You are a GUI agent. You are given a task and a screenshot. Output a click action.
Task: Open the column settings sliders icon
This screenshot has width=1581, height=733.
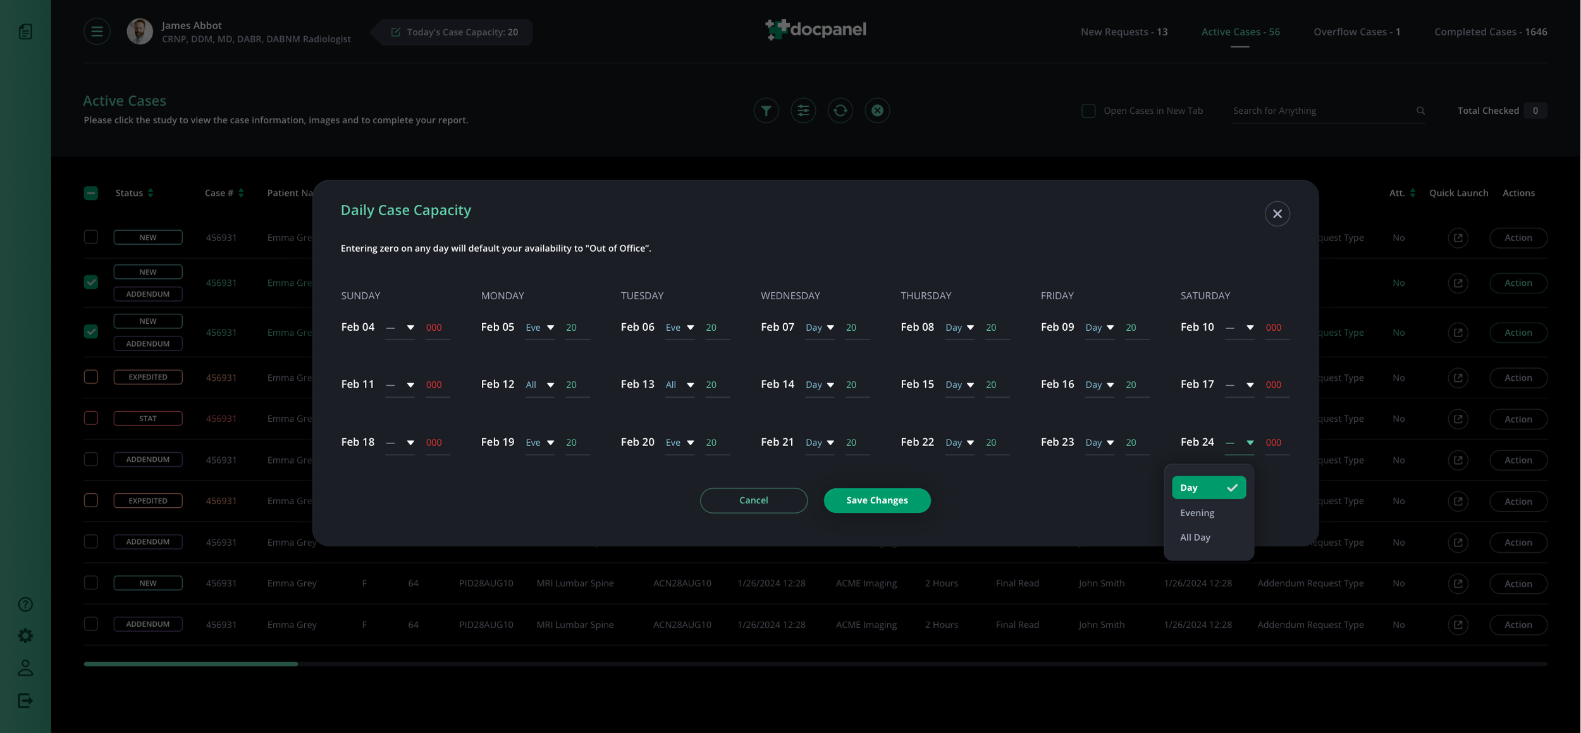click(803, 111)
